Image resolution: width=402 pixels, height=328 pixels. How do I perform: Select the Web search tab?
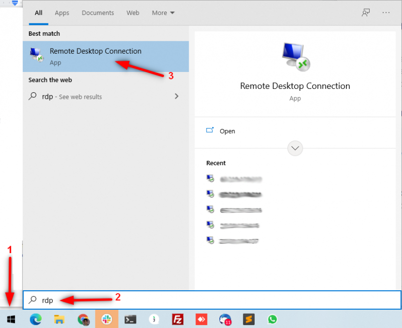click(x=133, y=13)
